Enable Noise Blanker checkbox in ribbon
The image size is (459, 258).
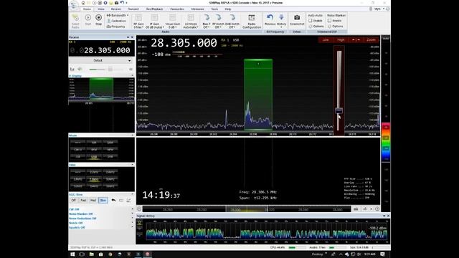coord(330,21)
